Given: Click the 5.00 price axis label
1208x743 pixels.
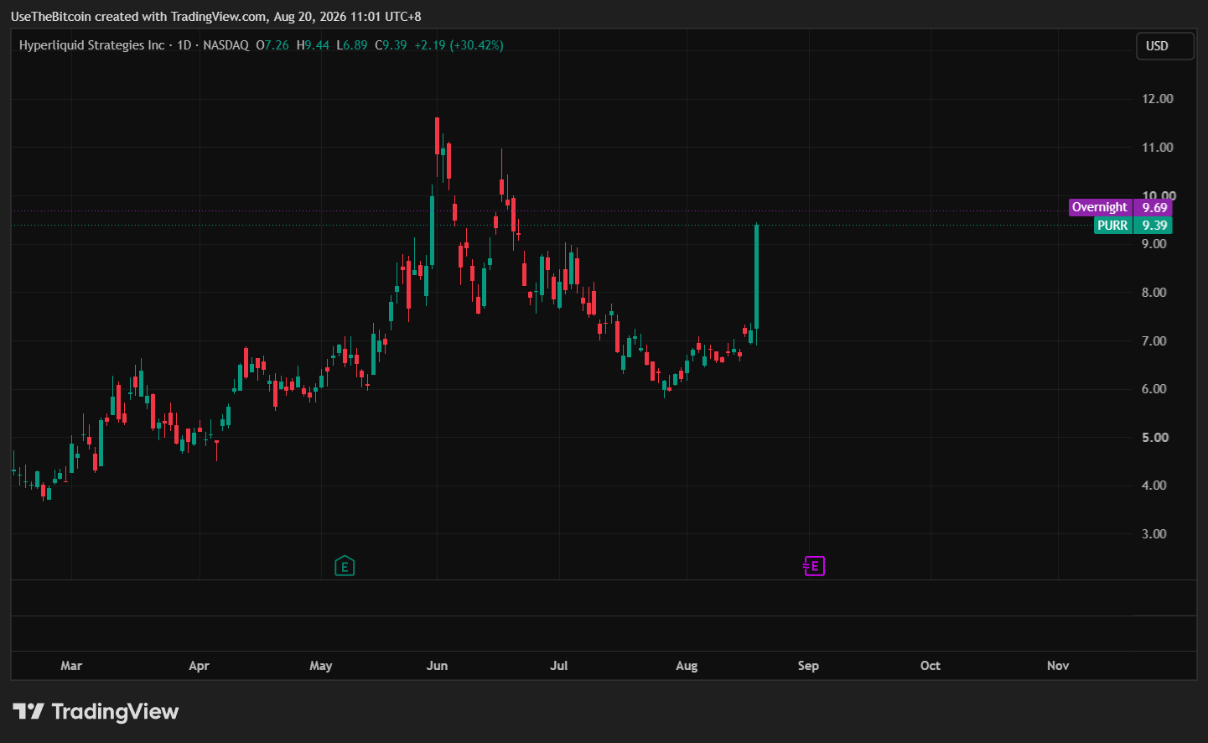Looking at the screenshot, I should 1154,438.
